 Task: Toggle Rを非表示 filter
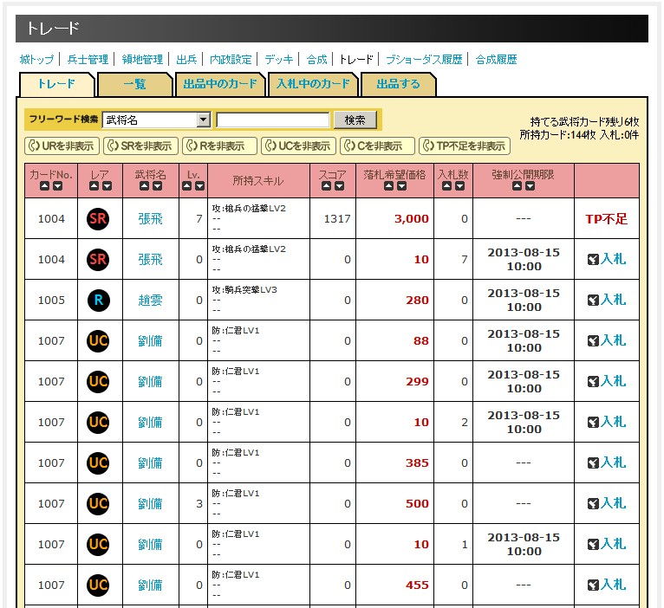[x=219, y=146]
